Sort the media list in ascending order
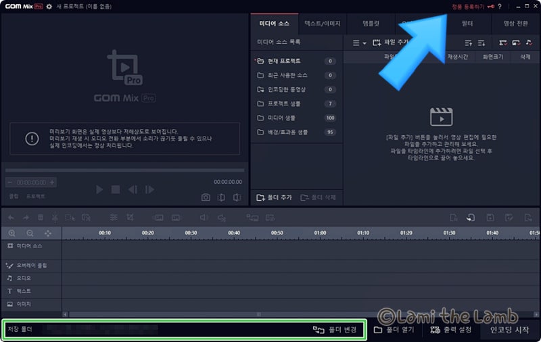 [468, 43]
